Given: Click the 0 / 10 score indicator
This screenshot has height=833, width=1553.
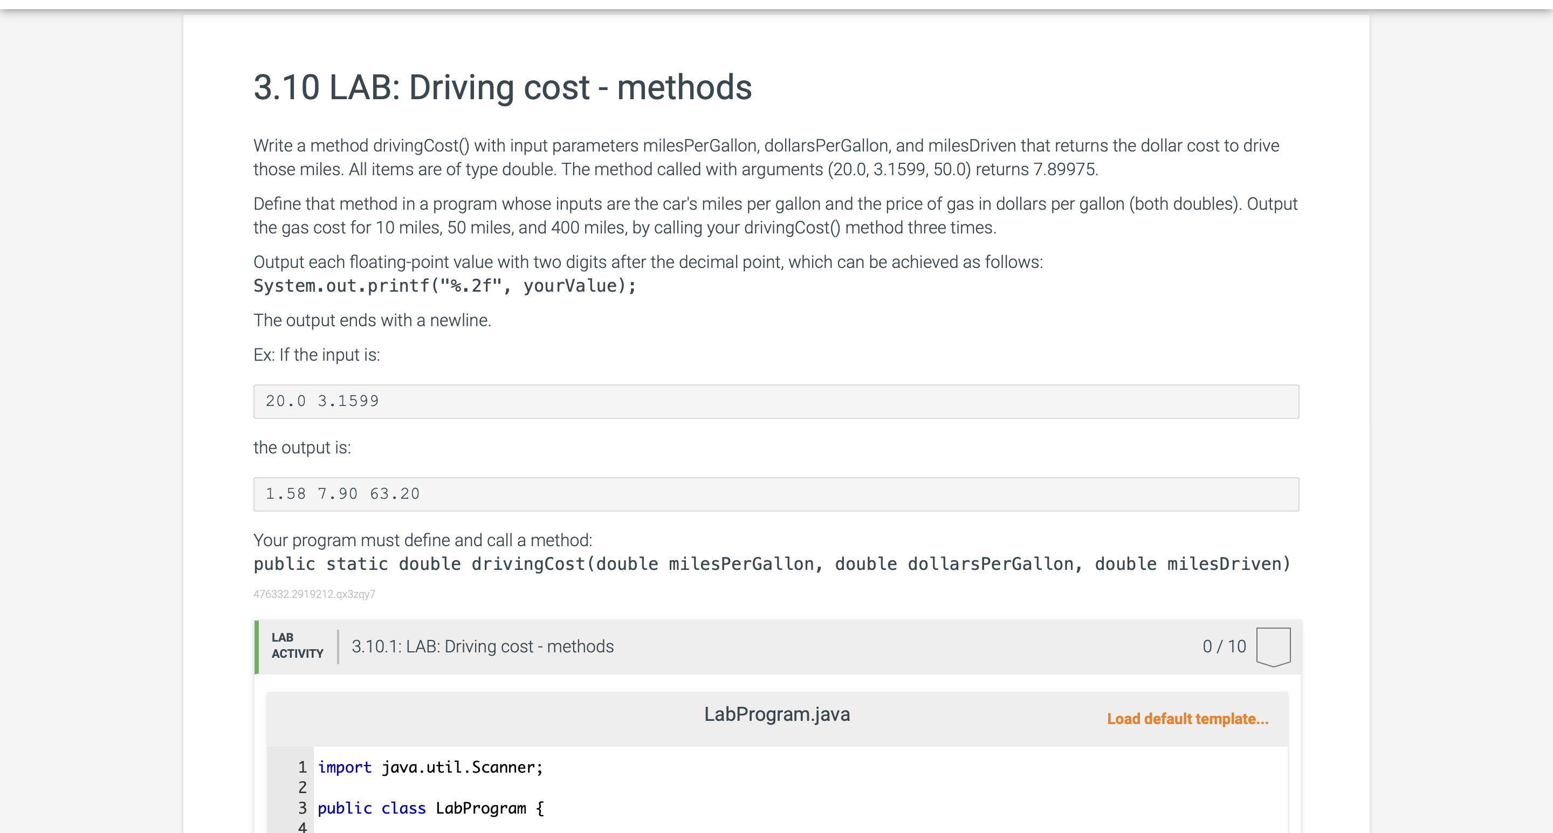Looking at the screenshot, I should coord(1225,647).
